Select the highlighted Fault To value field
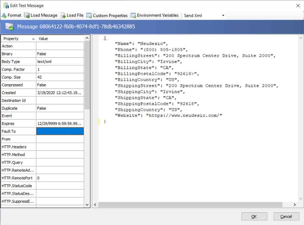Viewport: 304px width, 225px height. pyautogui.click(x=60, y=131)
